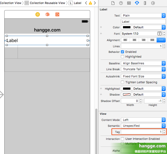167x154 pixels.
Task: Open the File inspector tab
Action: [113, 3]
